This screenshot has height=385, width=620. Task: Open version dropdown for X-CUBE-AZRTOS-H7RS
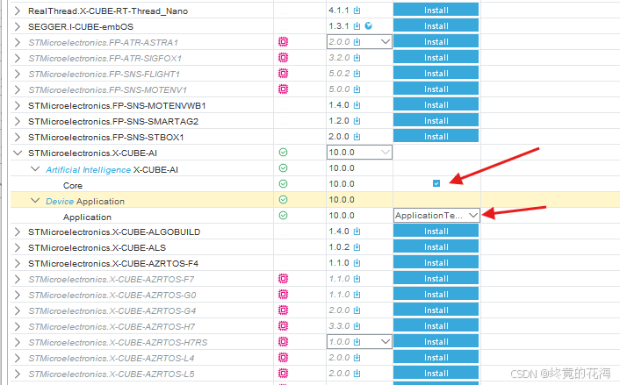point(359,341)
